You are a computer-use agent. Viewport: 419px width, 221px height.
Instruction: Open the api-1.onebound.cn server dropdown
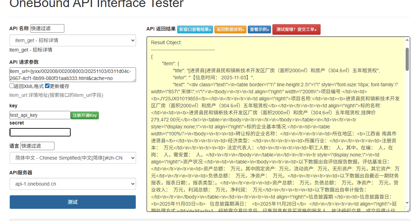[73, 184]
